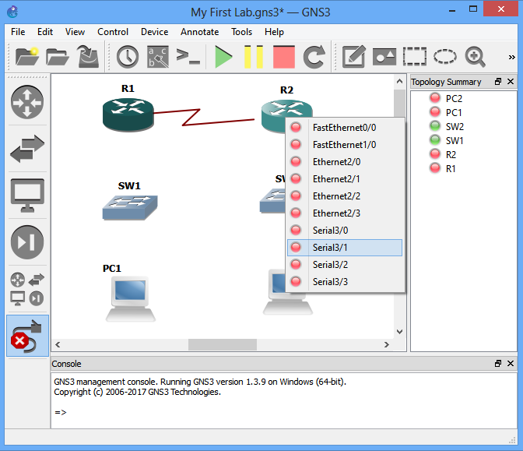Browse switches in the device sidebar

tap(27, 149)
